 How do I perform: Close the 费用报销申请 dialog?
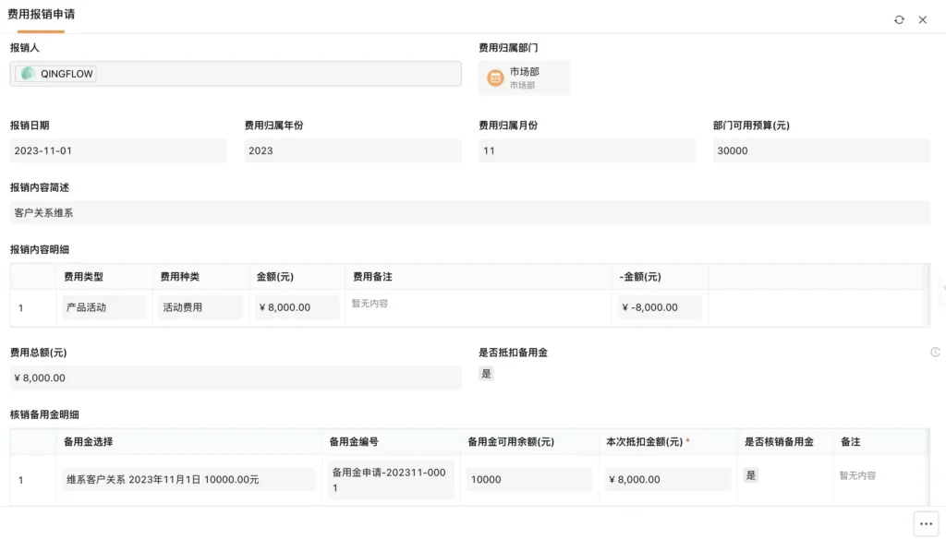pyautogui.click(x=922, y=19)
